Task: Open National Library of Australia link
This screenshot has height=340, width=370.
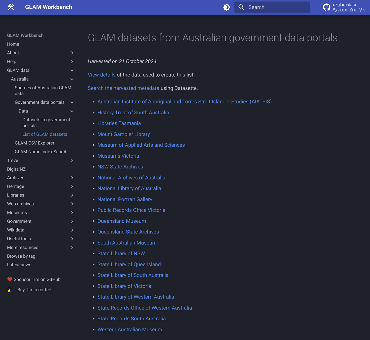Action: click(x=129, y=188)
